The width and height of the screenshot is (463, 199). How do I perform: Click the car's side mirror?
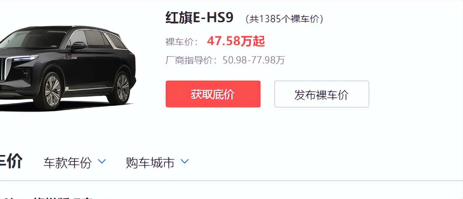[78, 46]
